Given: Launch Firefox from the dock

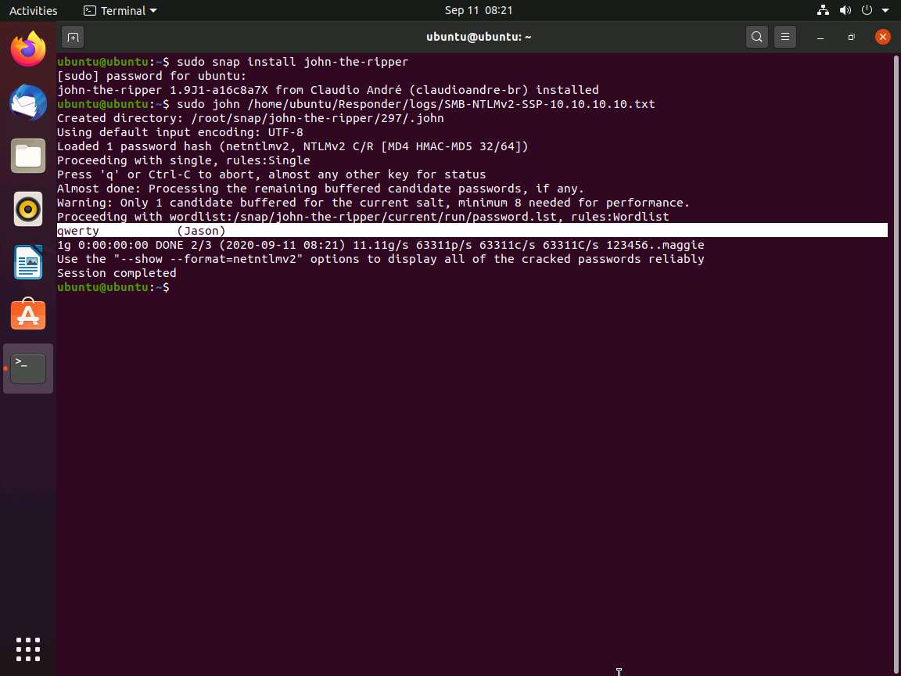Looking at the screenshot, I should pyautogui.click(x=28, y=49).
